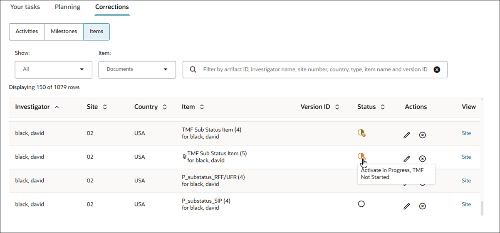Clear the filter search field
500x233 pixels.
[437, 69]
